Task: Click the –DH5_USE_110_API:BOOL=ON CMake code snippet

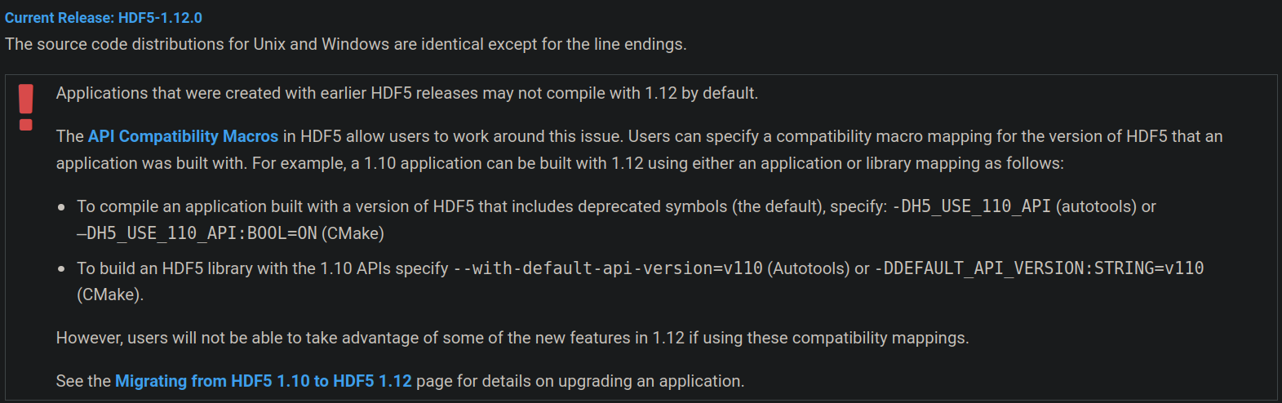Action: 197,233
